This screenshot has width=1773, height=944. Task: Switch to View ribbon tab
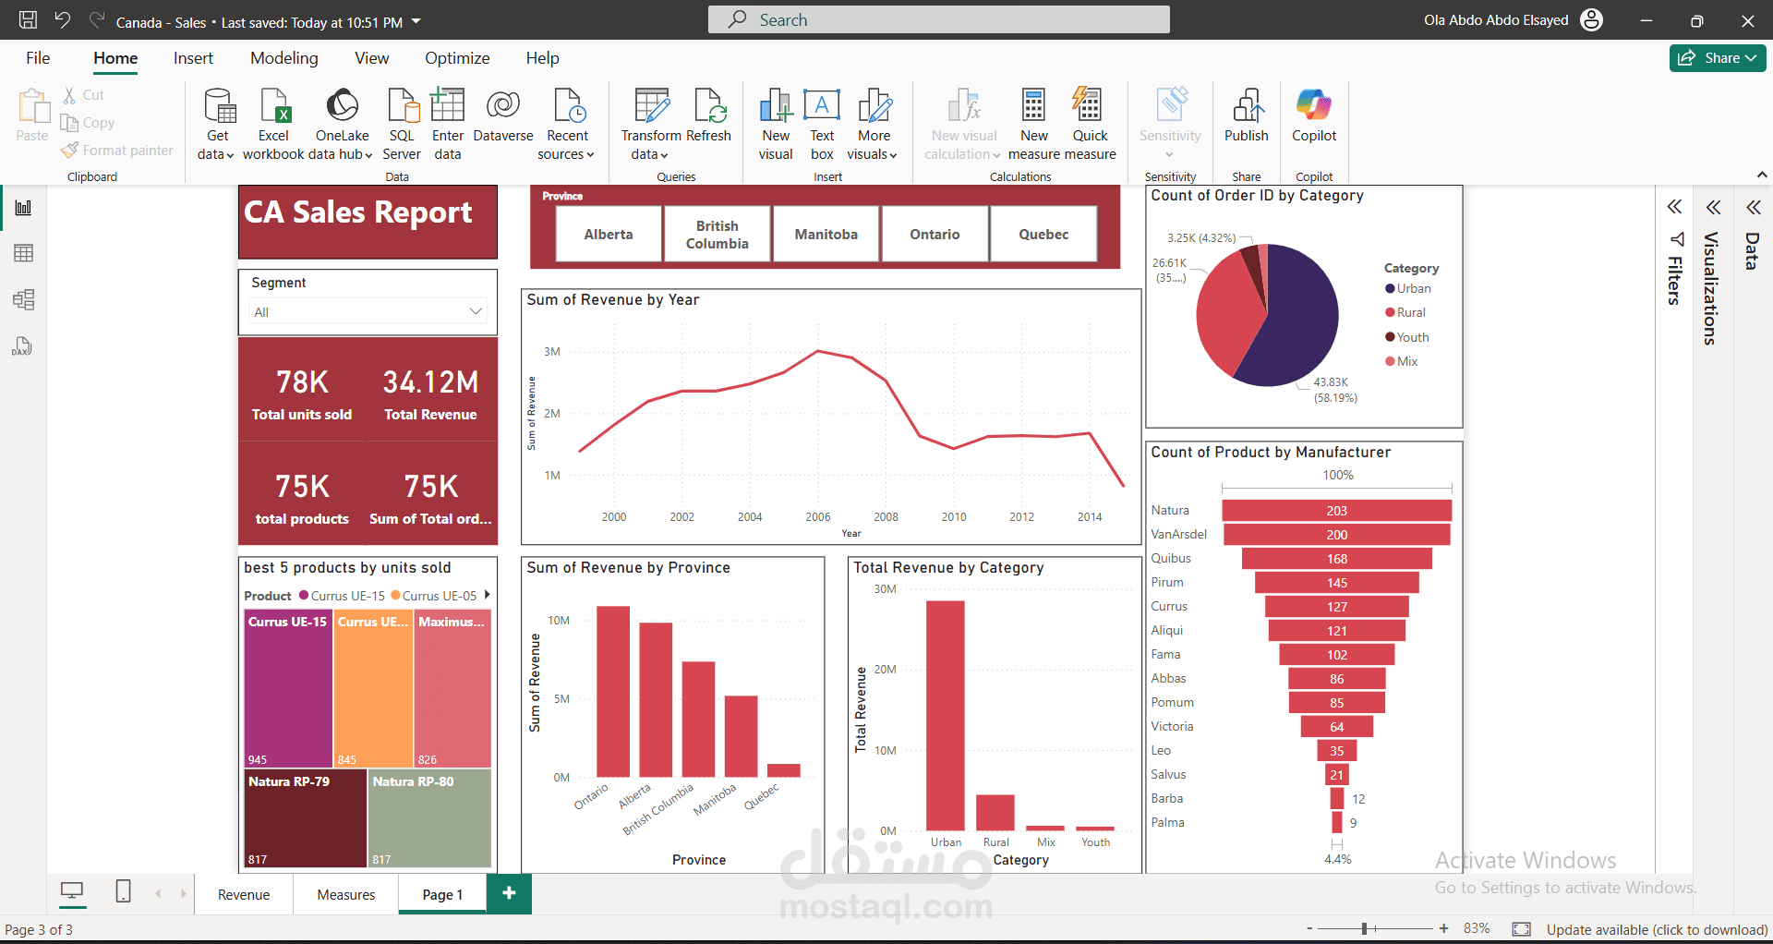[372, 58]
